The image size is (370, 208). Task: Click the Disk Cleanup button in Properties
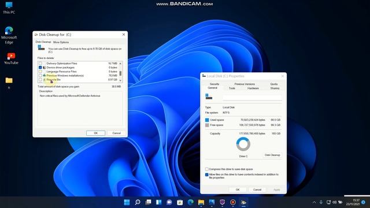click(x=272, y=155)
